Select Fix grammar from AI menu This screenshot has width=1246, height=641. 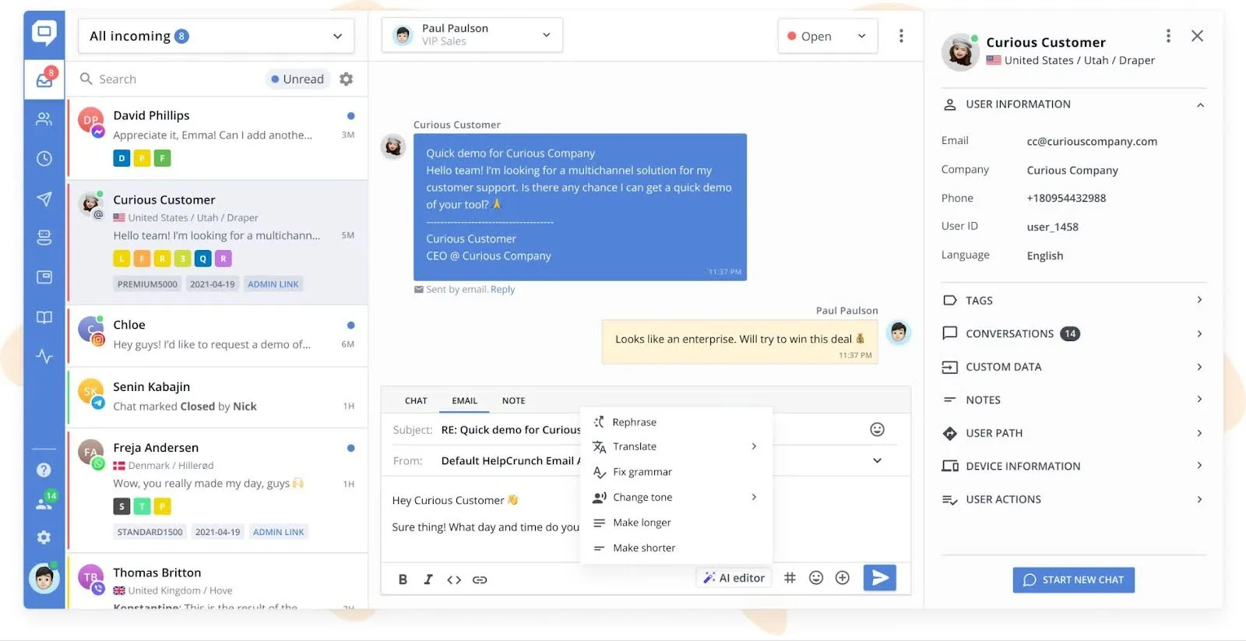click(642, 472)
